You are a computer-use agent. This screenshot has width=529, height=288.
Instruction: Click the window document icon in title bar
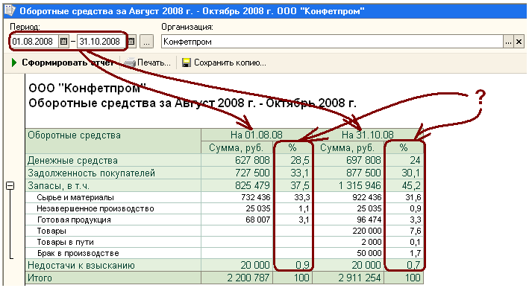point(10,10)
